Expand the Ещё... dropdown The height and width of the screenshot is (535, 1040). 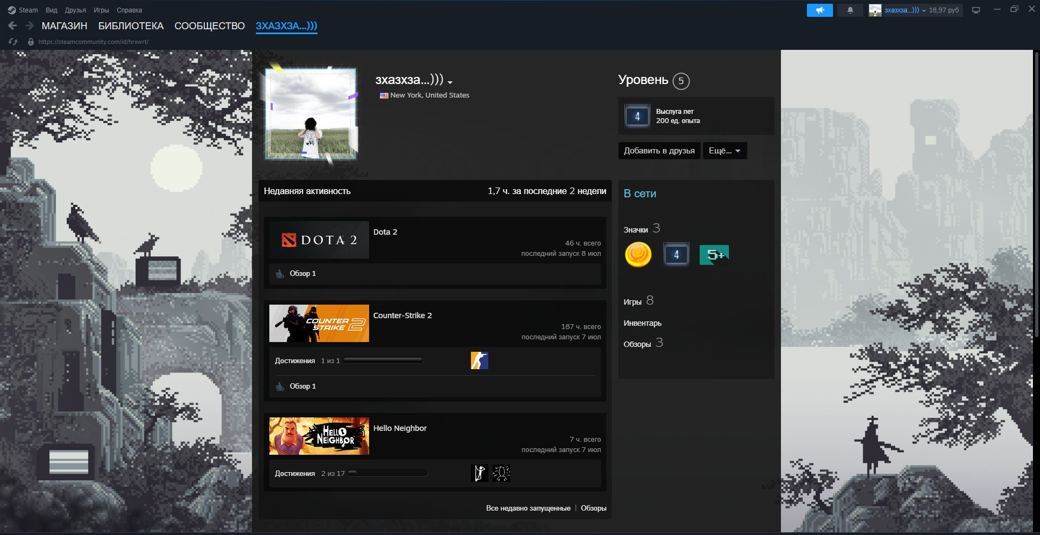(x=725, y=151)
